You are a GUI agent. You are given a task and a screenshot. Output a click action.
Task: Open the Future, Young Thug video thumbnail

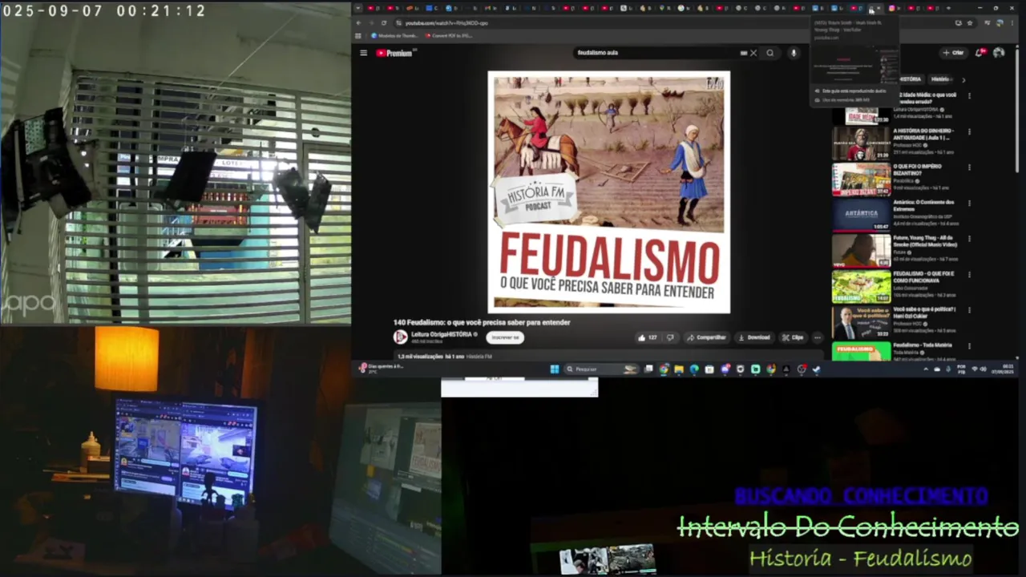(861, 251)
